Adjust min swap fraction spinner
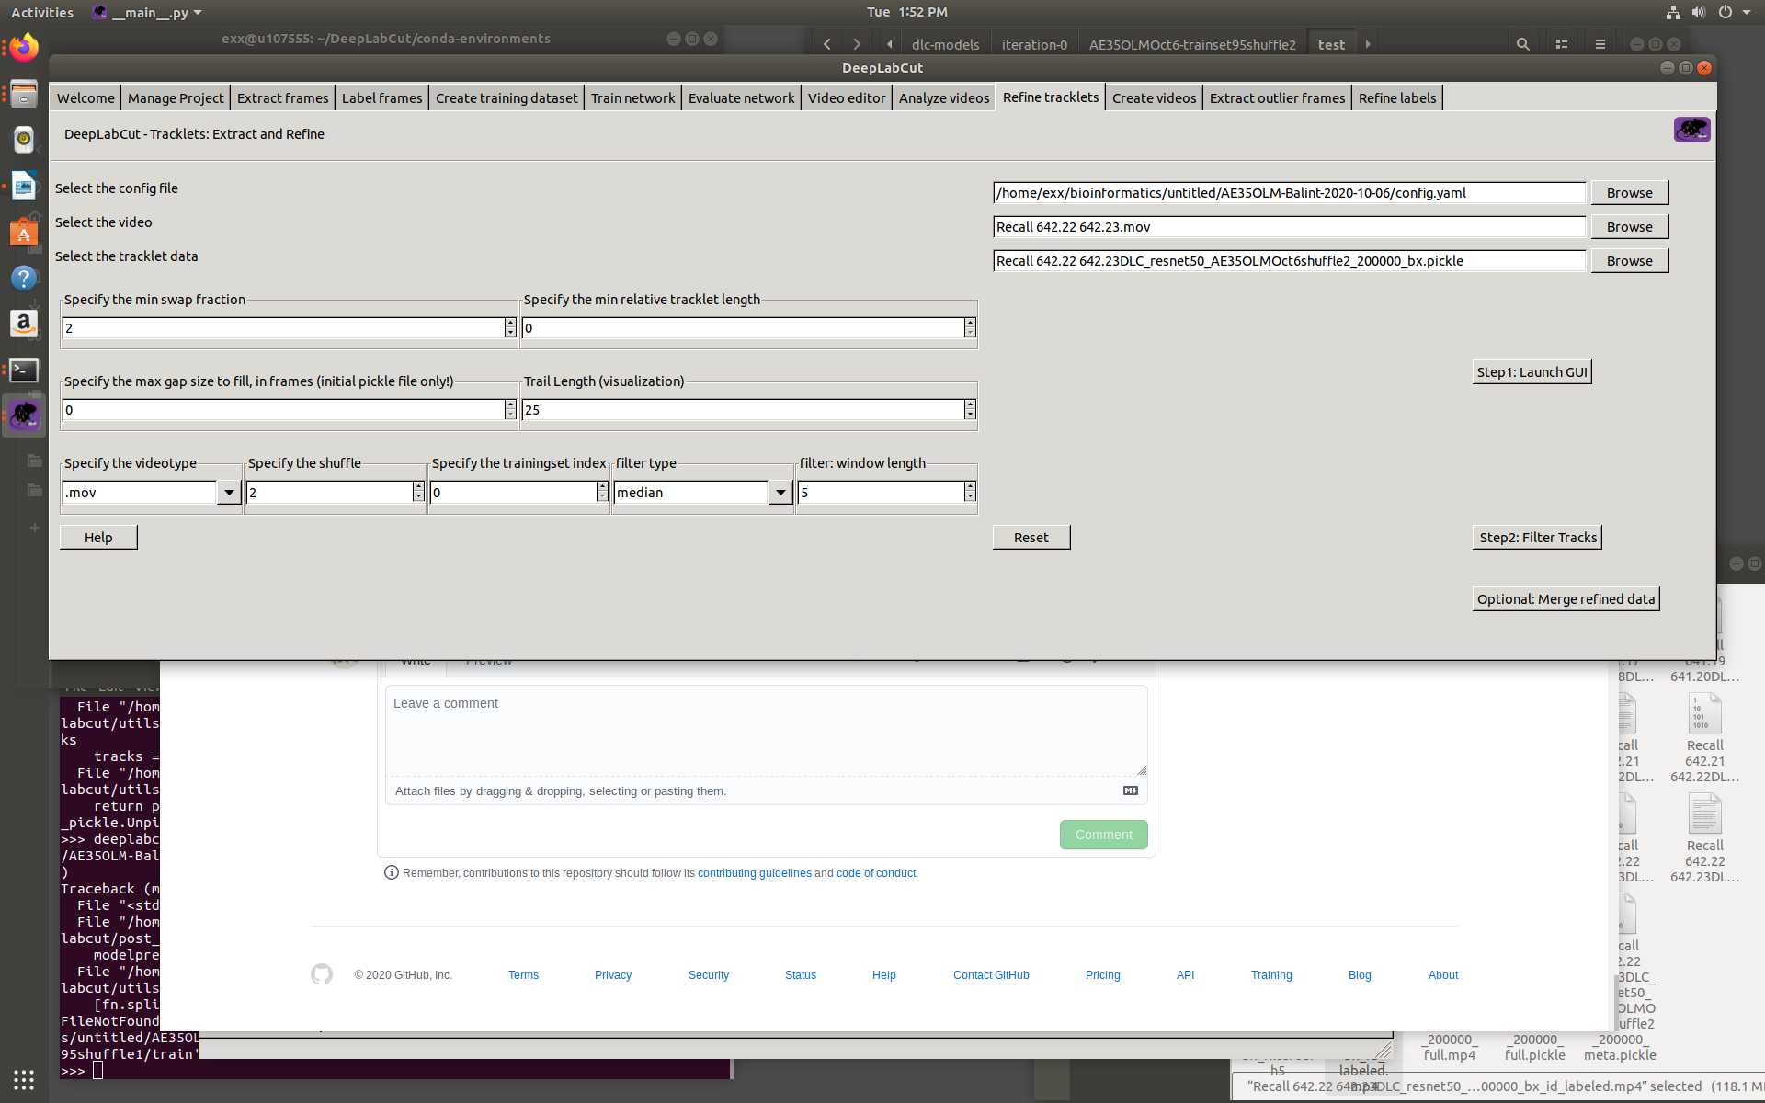Viewport: 1765px width, 1103px height. tap(510, 327)
